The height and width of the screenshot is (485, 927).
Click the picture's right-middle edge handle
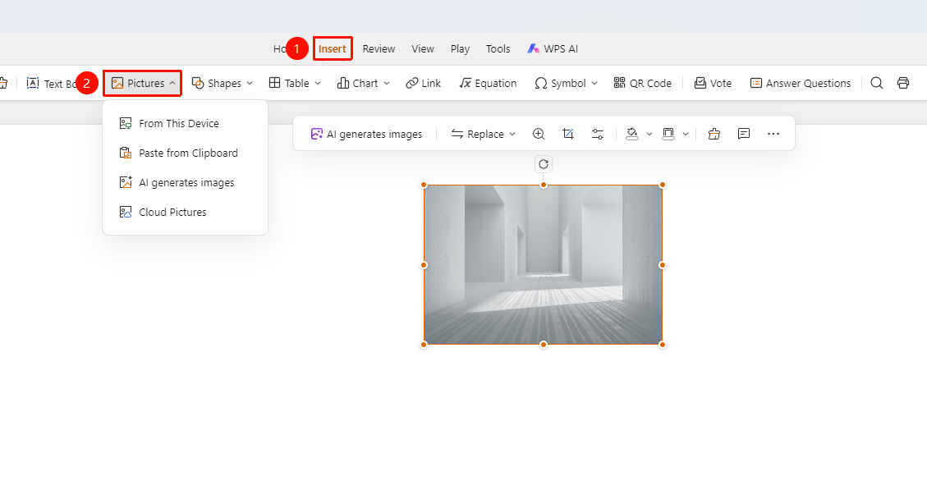point(663,264)
